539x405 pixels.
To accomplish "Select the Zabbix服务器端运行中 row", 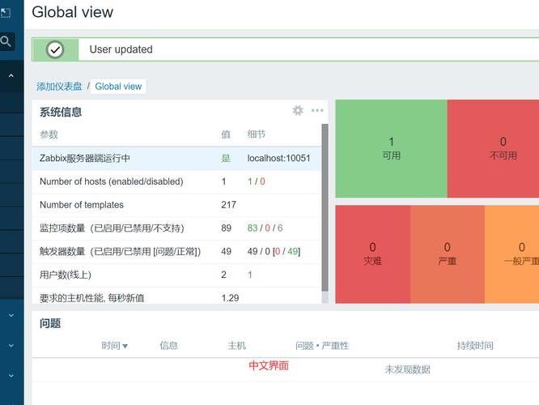I will [176, 158].
